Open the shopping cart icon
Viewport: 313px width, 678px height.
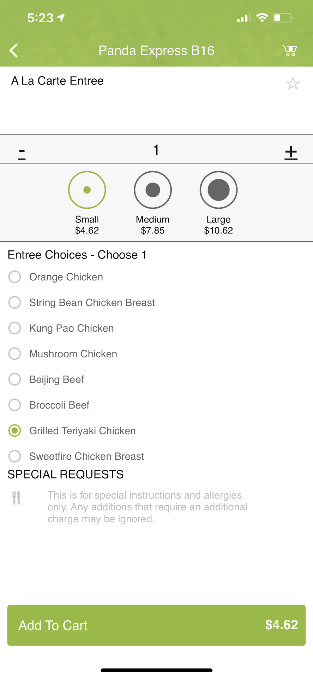coord(290,50)
